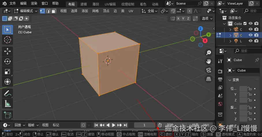262x137 pixels.
Task: Open the View Layer properties tab
Action: pos(220,87)
